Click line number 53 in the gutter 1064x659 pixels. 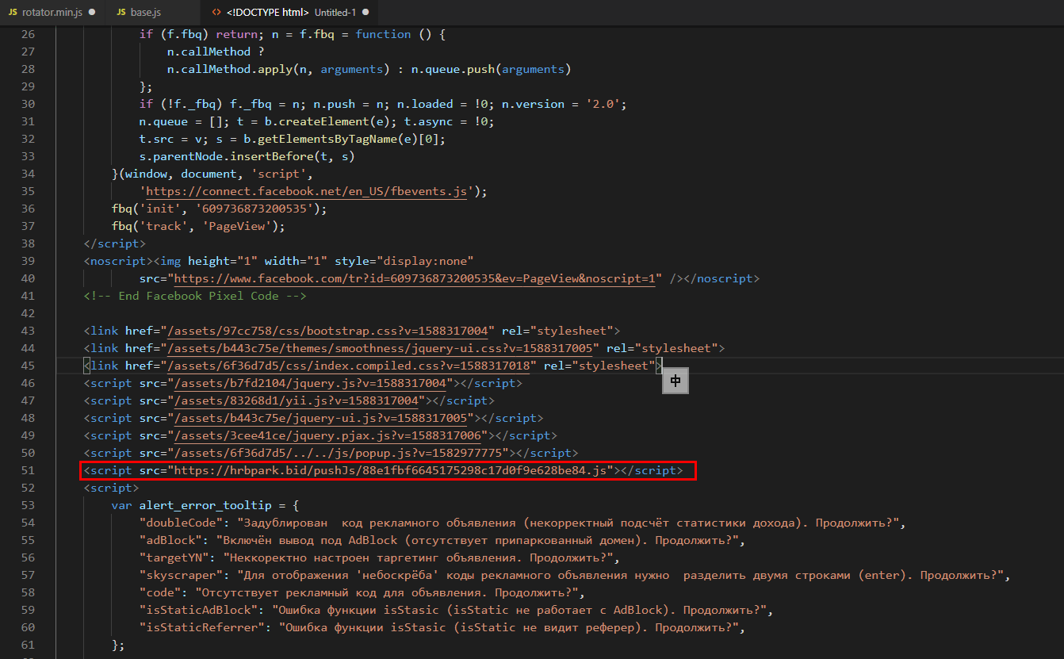28,505
